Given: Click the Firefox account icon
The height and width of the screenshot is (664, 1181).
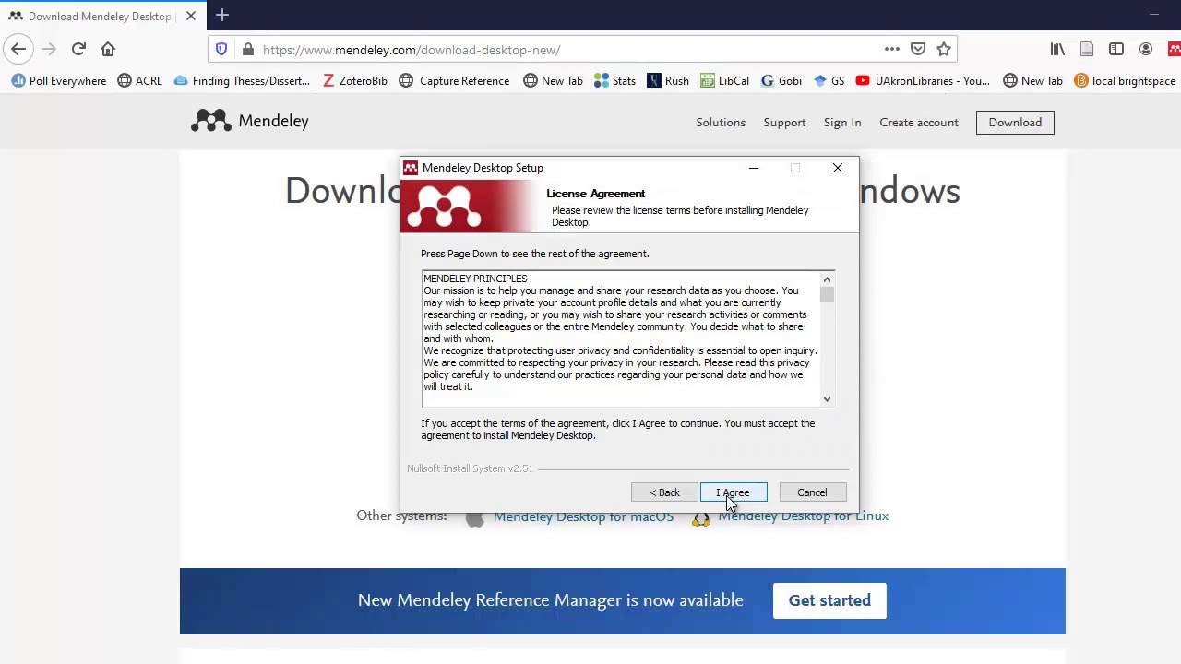Looking at the screenshot, I should (1146, 50).
